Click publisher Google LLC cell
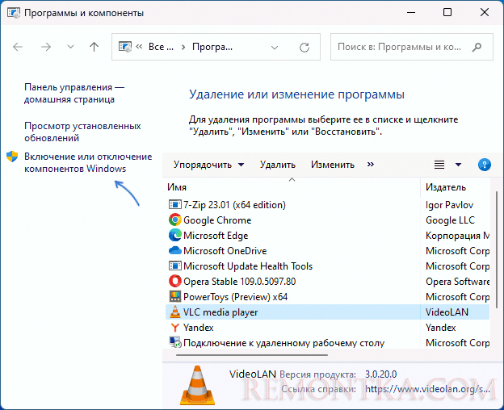The width and height of the screenshot is (504, 410). click(450, 220)
